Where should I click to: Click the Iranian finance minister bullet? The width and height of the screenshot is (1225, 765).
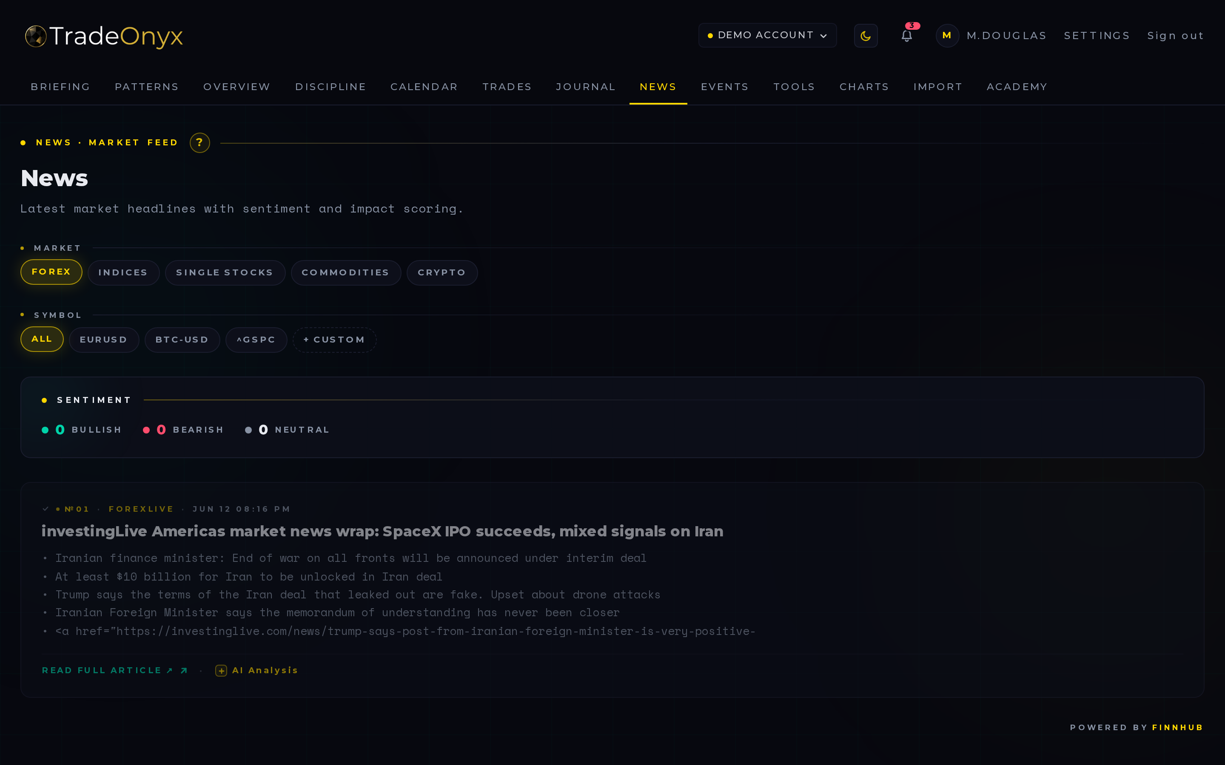click(x=351, y=558)
